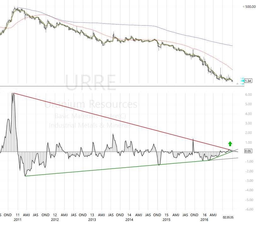Select the indicator value label 0.05
Image resolution: width=256 pixels, height=225 pixels.
[248, 151]
